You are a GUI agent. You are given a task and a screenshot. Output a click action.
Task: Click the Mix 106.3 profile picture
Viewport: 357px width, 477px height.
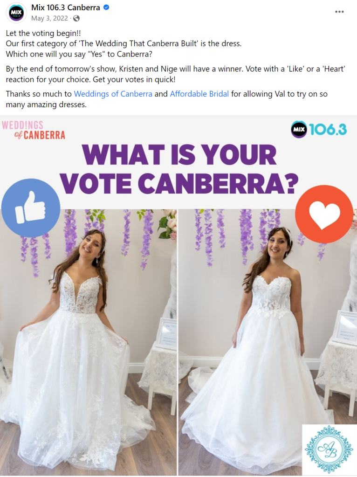tap(16, 13)
